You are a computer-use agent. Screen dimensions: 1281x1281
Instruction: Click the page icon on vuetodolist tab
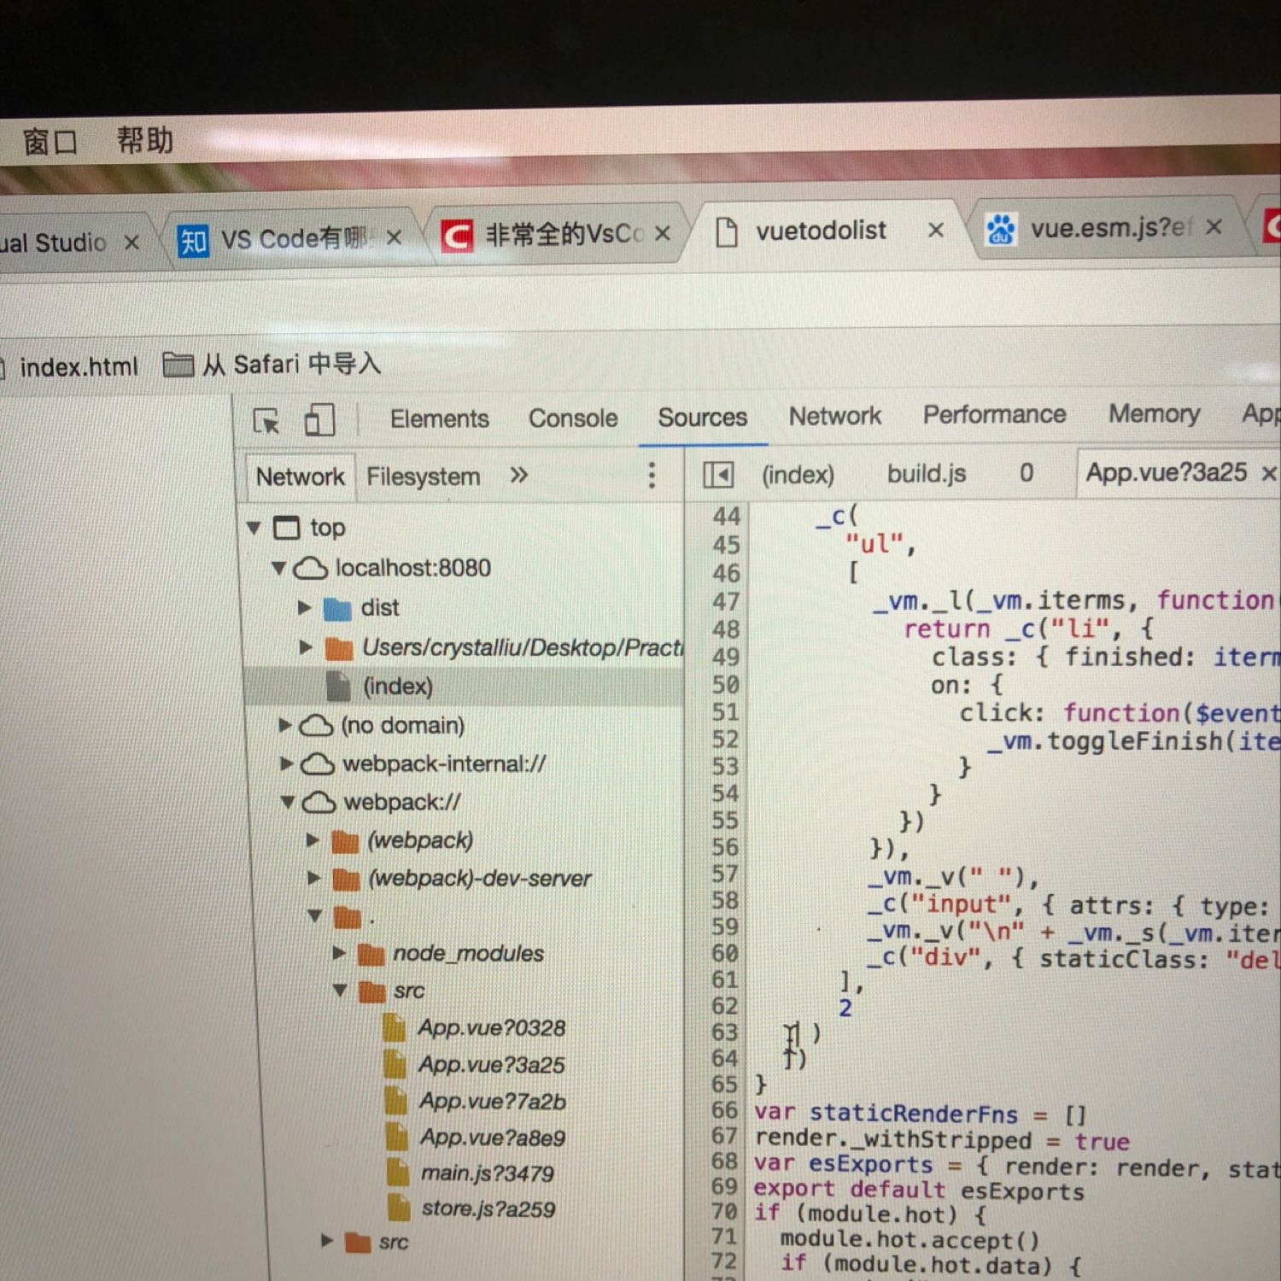tap(726, 231)
